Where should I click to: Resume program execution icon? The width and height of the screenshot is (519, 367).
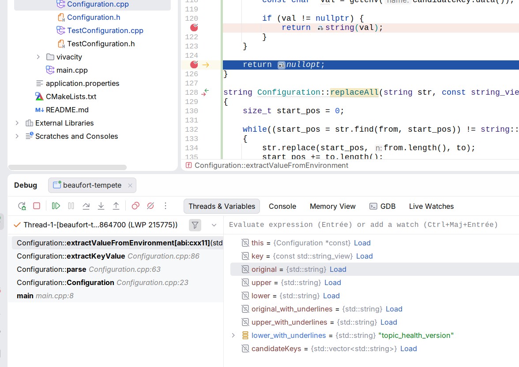(x=56, y=206)
